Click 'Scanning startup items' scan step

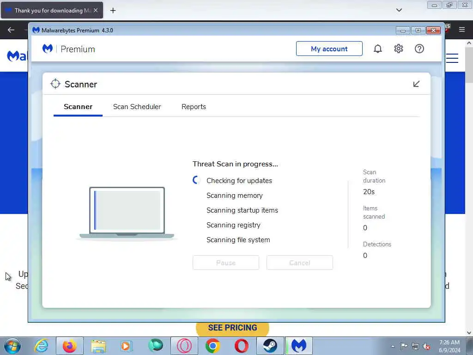242,210
